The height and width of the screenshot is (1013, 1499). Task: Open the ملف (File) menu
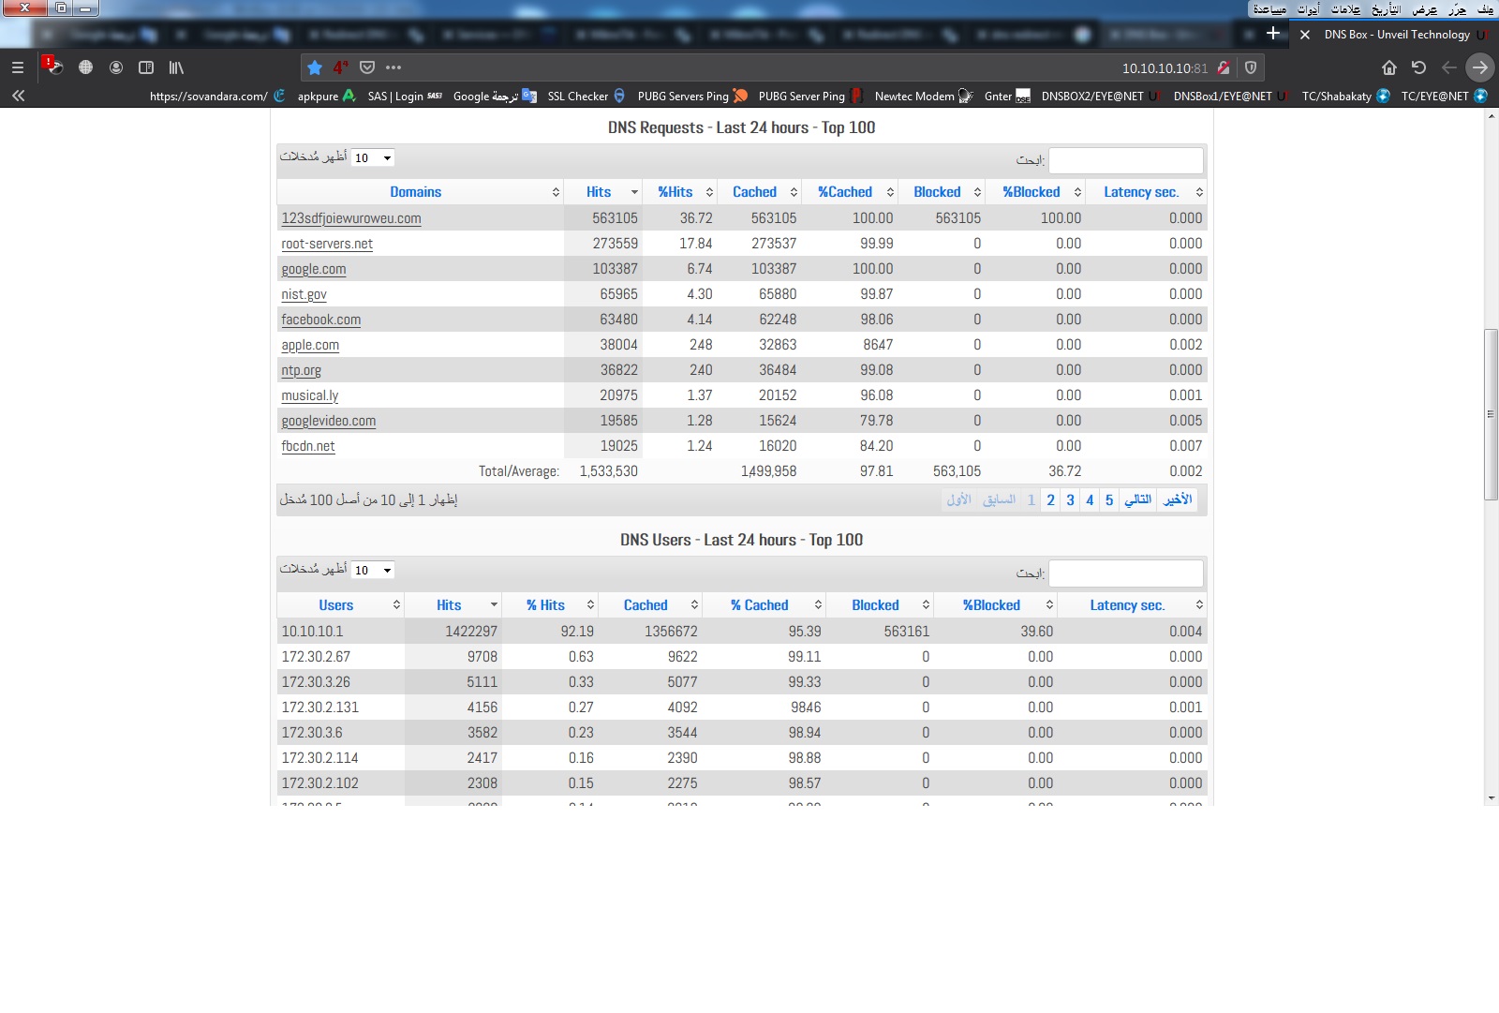tap(1486, 9)
